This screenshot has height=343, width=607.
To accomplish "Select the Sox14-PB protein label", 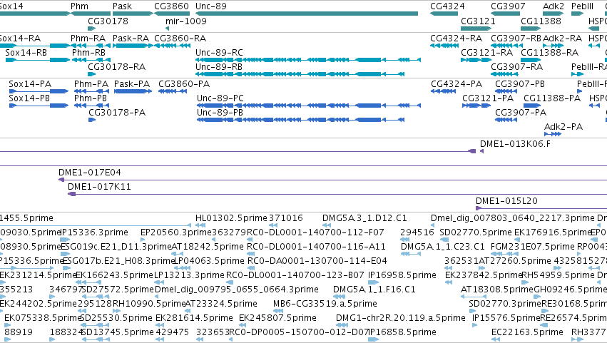I will [x=29, y=98].
